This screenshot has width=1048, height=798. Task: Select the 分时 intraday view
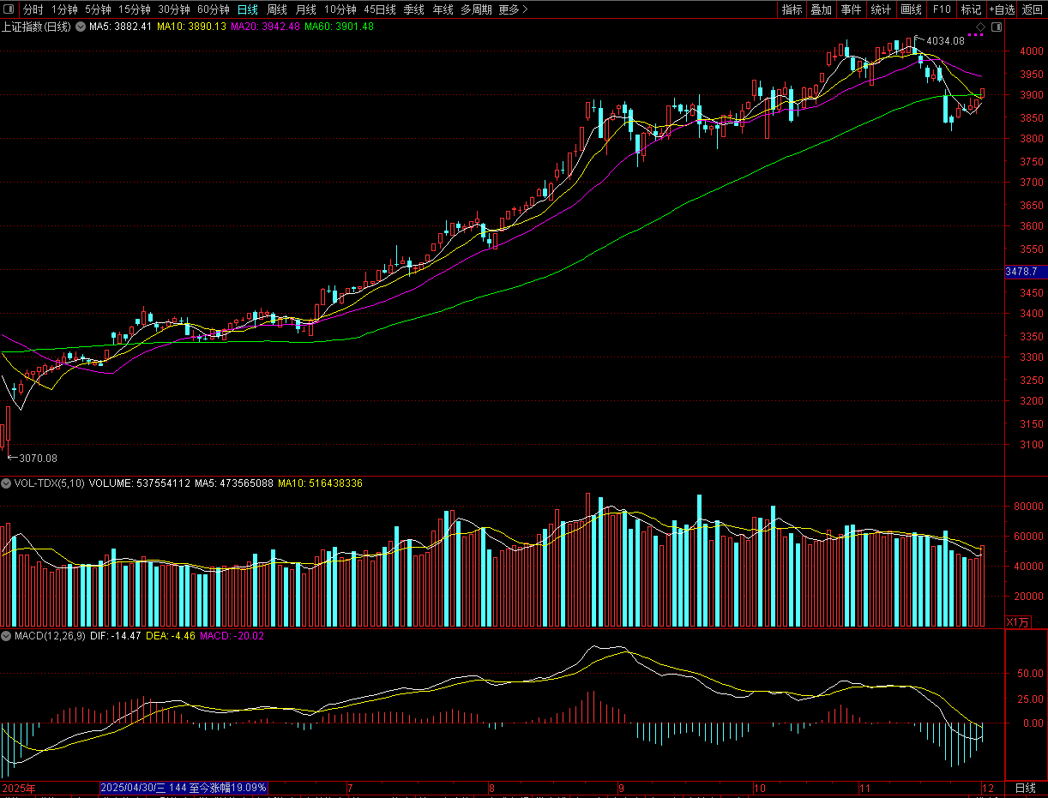pyautogui.click(x=33, y=9)
